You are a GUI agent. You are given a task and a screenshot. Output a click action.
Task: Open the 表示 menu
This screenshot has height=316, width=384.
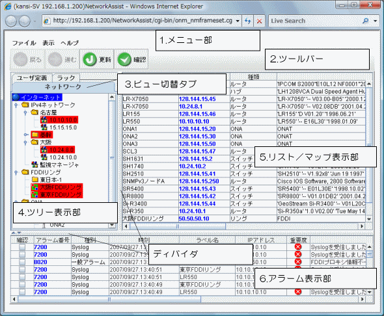[x=48, y=43]
